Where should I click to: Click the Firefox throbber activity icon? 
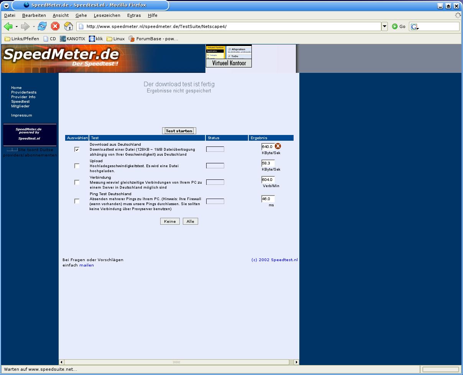(458, 15)
